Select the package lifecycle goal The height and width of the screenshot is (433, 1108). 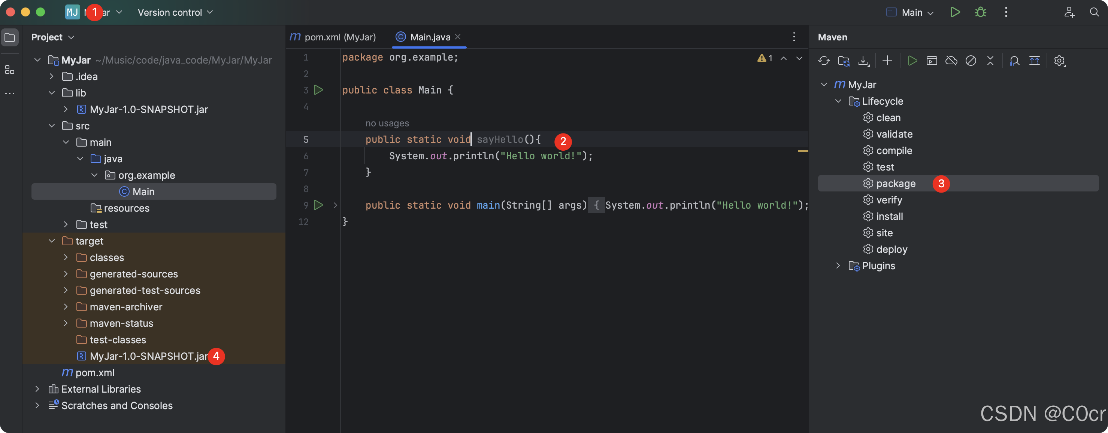(x=958, y=184)
